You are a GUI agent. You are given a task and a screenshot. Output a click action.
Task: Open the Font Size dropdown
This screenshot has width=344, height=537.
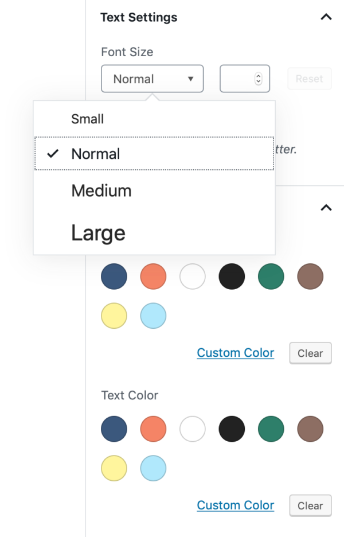152,79
